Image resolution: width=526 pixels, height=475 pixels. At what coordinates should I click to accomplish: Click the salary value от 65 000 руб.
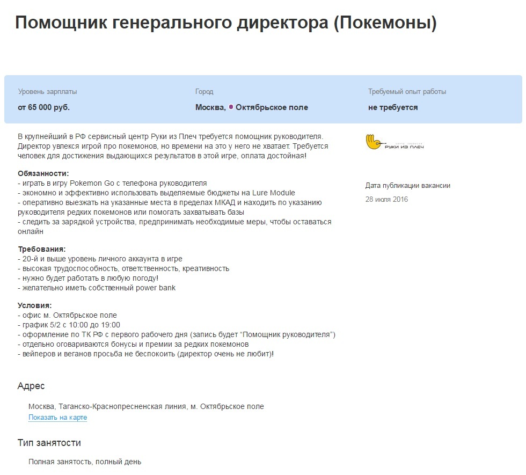(43, 107)
